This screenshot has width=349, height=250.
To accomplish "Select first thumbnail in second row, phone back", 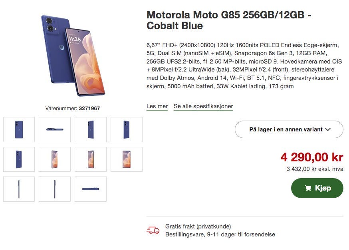I will pyautogui.click(x=19, y=159).
